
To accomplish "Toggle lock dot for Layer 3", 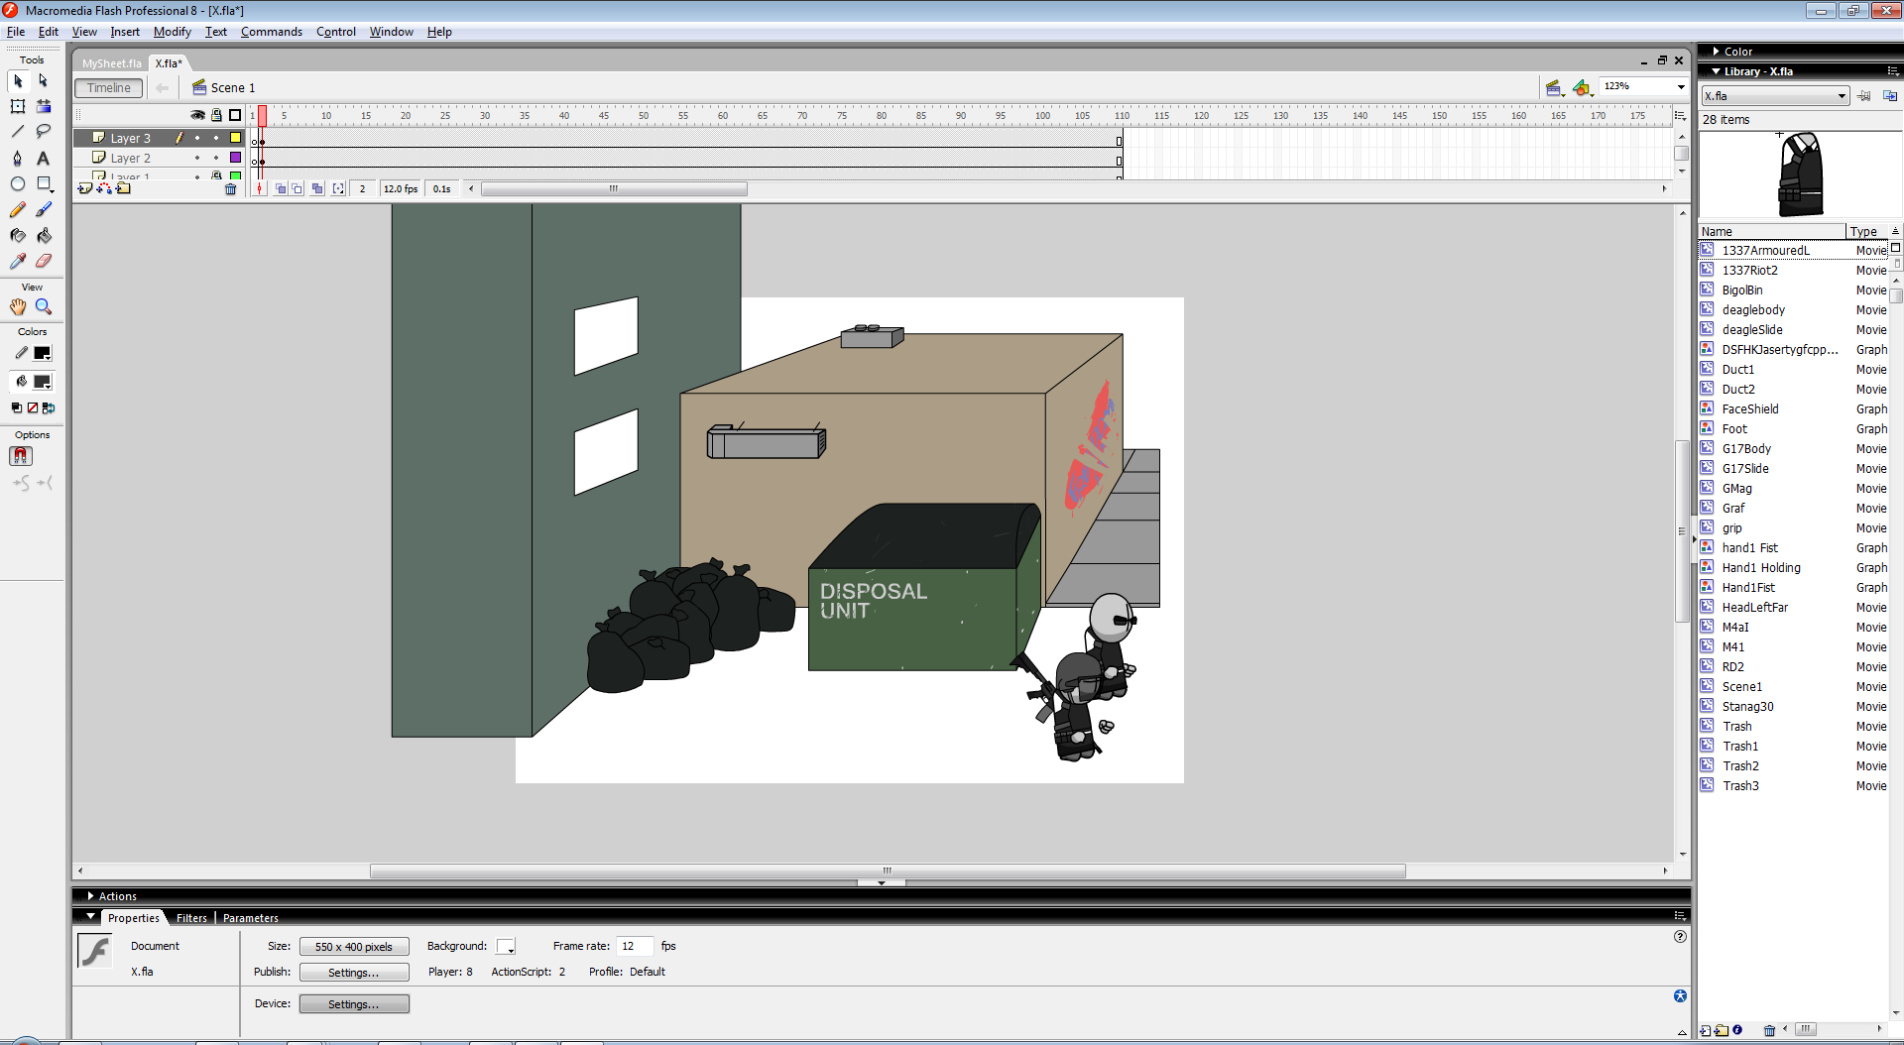I will point(216,138).
